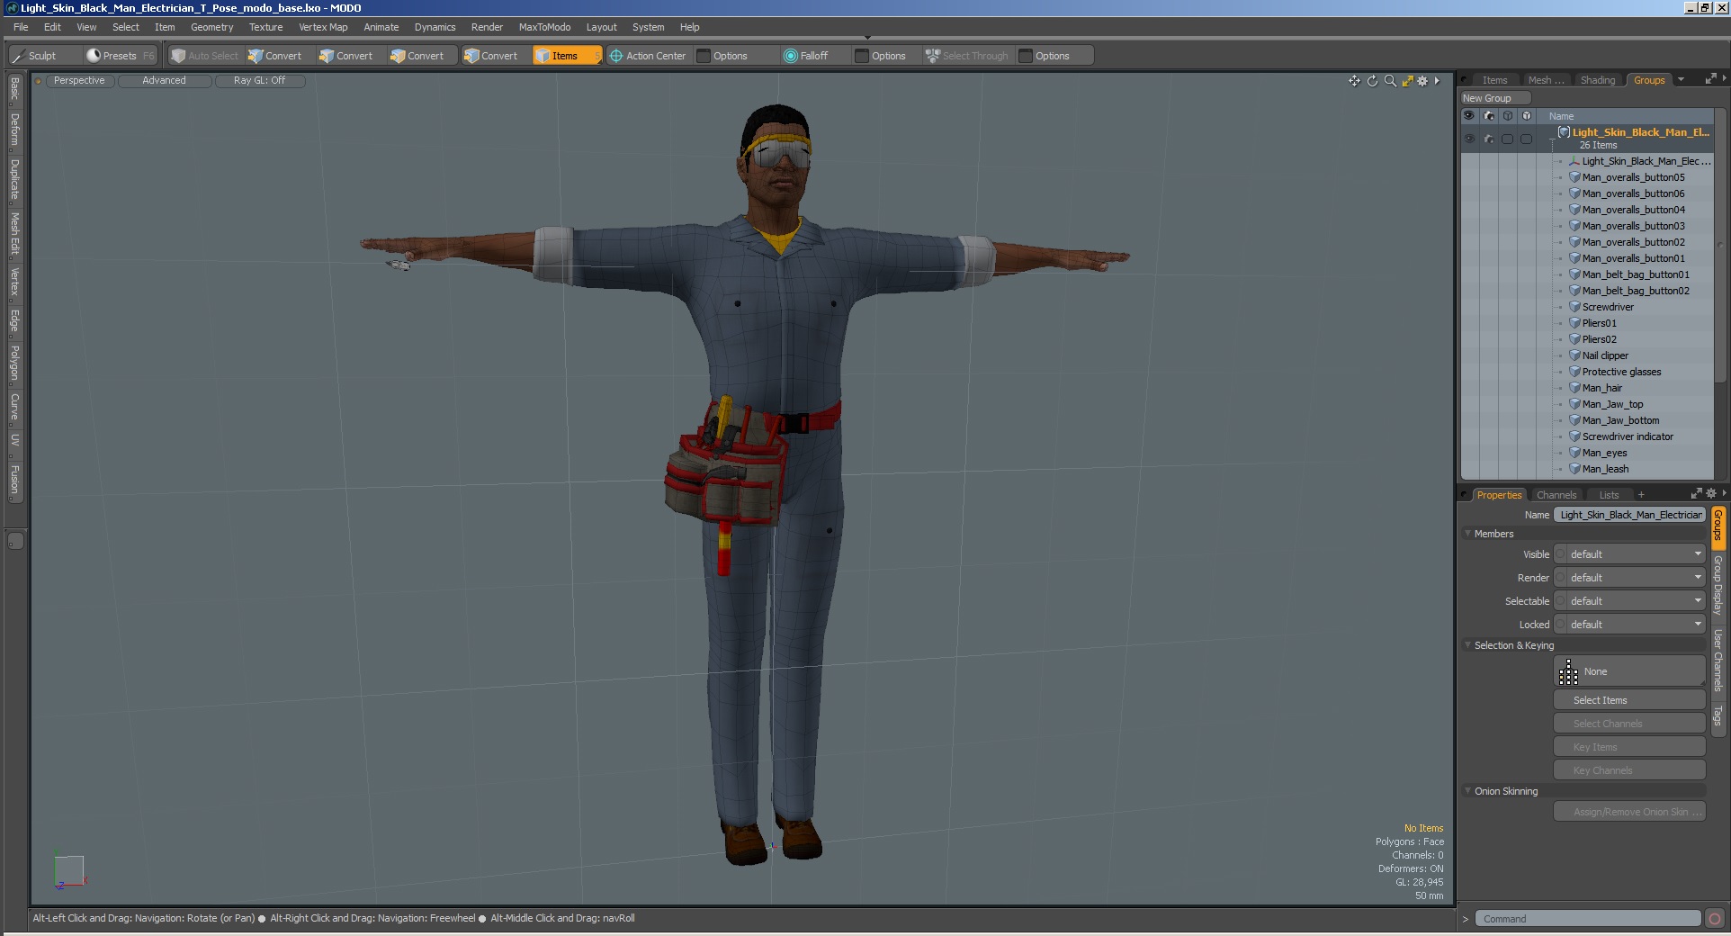
Task: Click the viewport arrow icon beside the gear
Action: (1437, 81)
